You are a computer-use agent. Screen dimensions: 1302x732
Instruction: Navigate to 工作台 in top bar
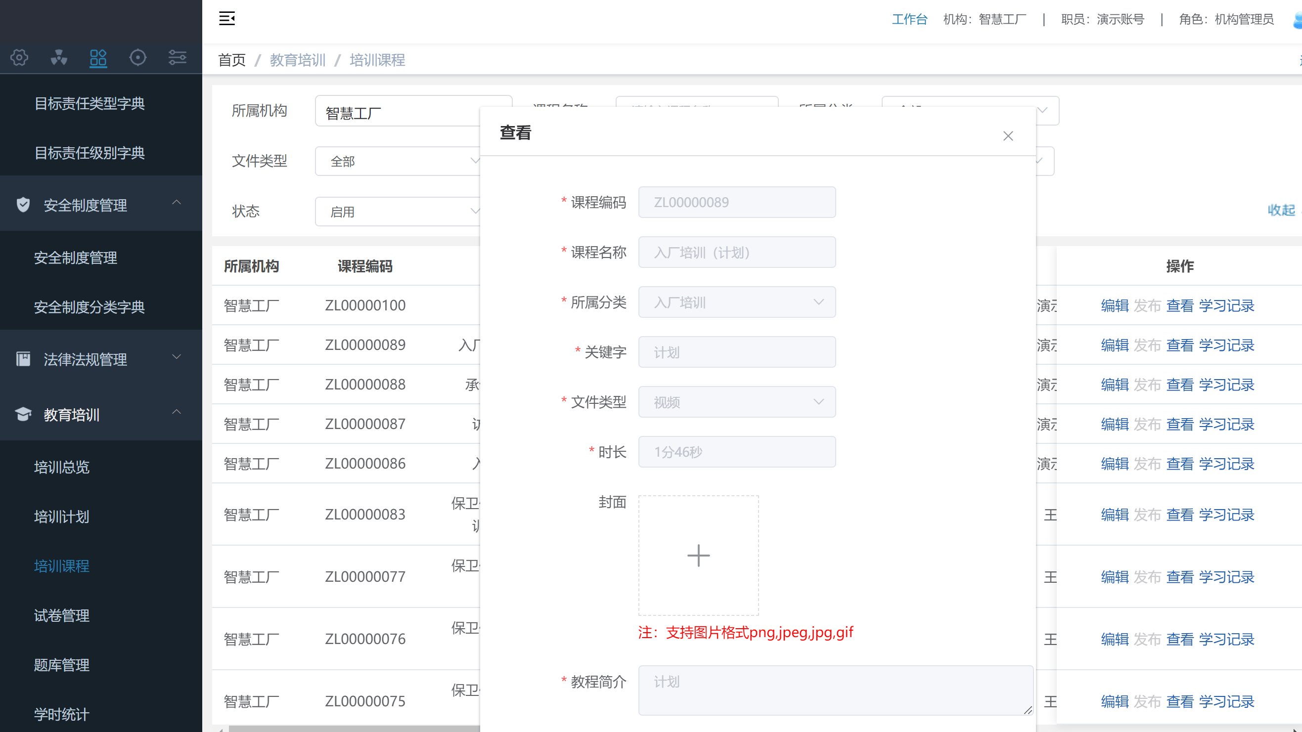pyautogui.click(x=909, y=19)
